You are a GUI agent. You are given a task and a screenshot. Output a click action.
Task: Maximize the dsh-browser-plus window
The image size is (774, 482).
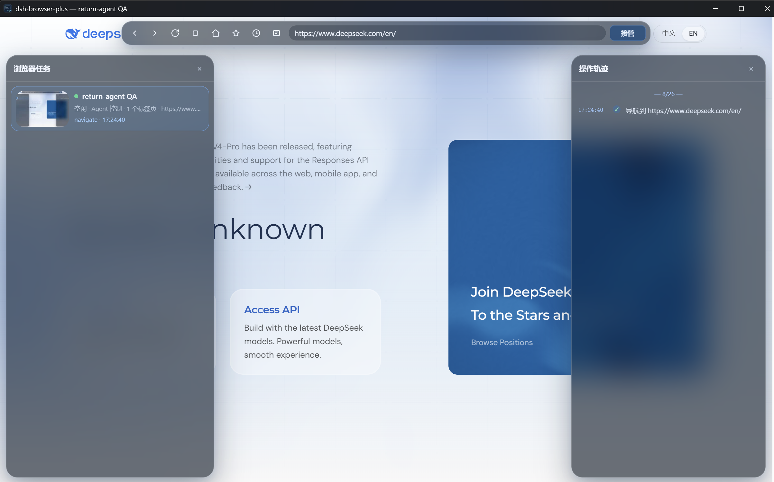[x=741, y=8]
